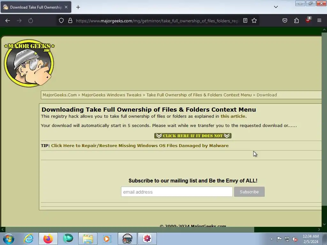Click the site security padlock icon
This screenshot has height=245, width=327.
[70, 21]
